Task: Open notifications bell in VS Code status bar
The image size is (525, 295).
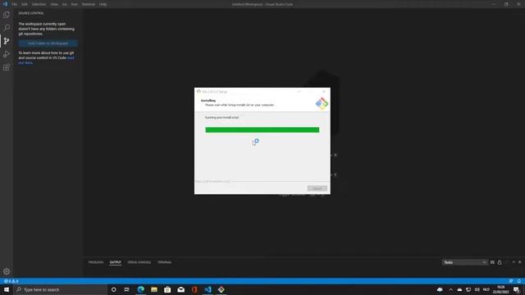Action: point(519,281)
